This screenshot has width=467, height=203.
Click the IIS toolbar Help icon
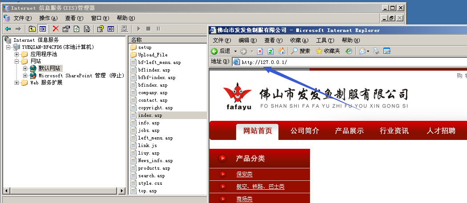[x=101, y=29]
